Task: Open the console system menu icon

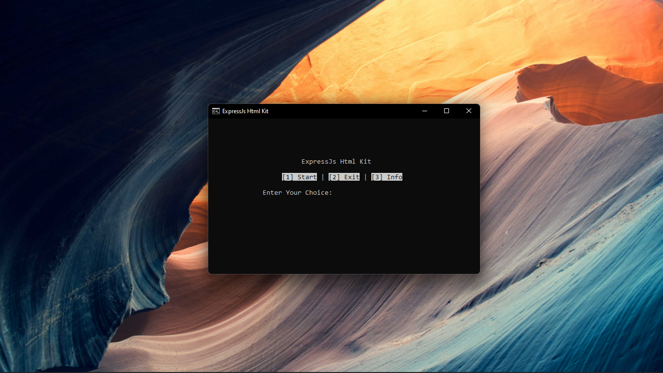Action: coord(216,111)
